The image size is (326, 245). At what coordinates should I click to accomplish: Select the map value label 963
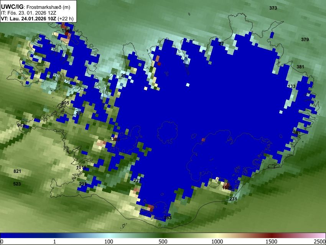click(x=21, y=125)
